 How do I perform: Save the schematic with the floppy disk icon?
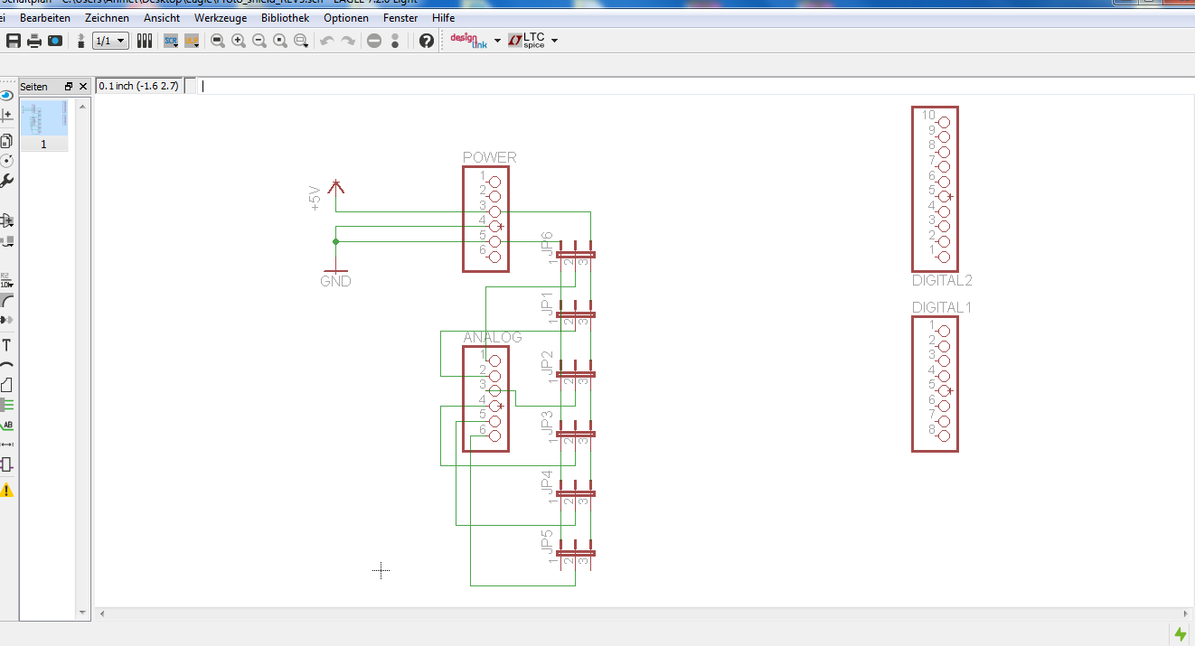pyautogui.click(x=14, y=41)
